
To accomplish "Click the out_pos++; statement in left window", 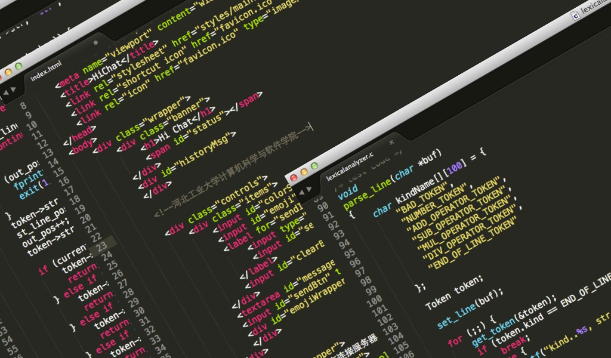I will click(47, 232).
